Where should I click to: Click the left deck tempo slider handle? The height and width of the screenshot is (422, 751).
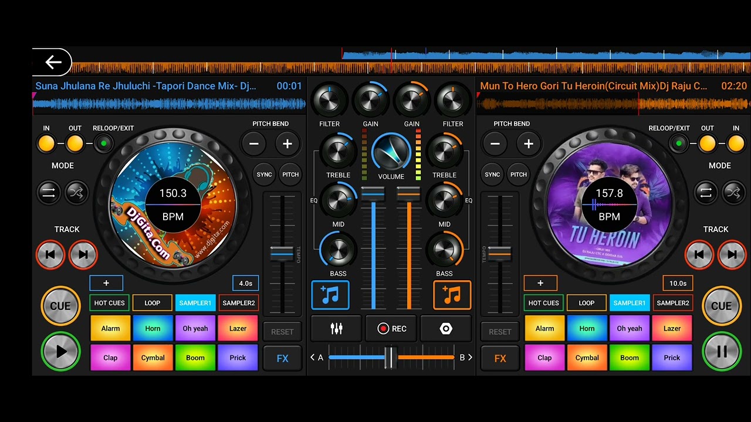pyautogui.click(x=282, y=253)
